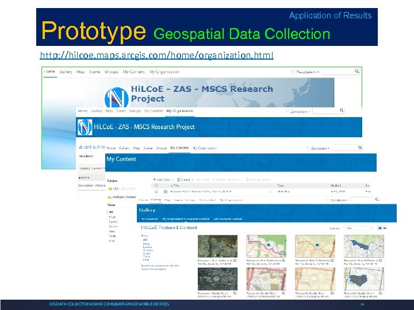Sort the content table by Modified column
This screenshot has width=414, height=310.
coord(336,185)
